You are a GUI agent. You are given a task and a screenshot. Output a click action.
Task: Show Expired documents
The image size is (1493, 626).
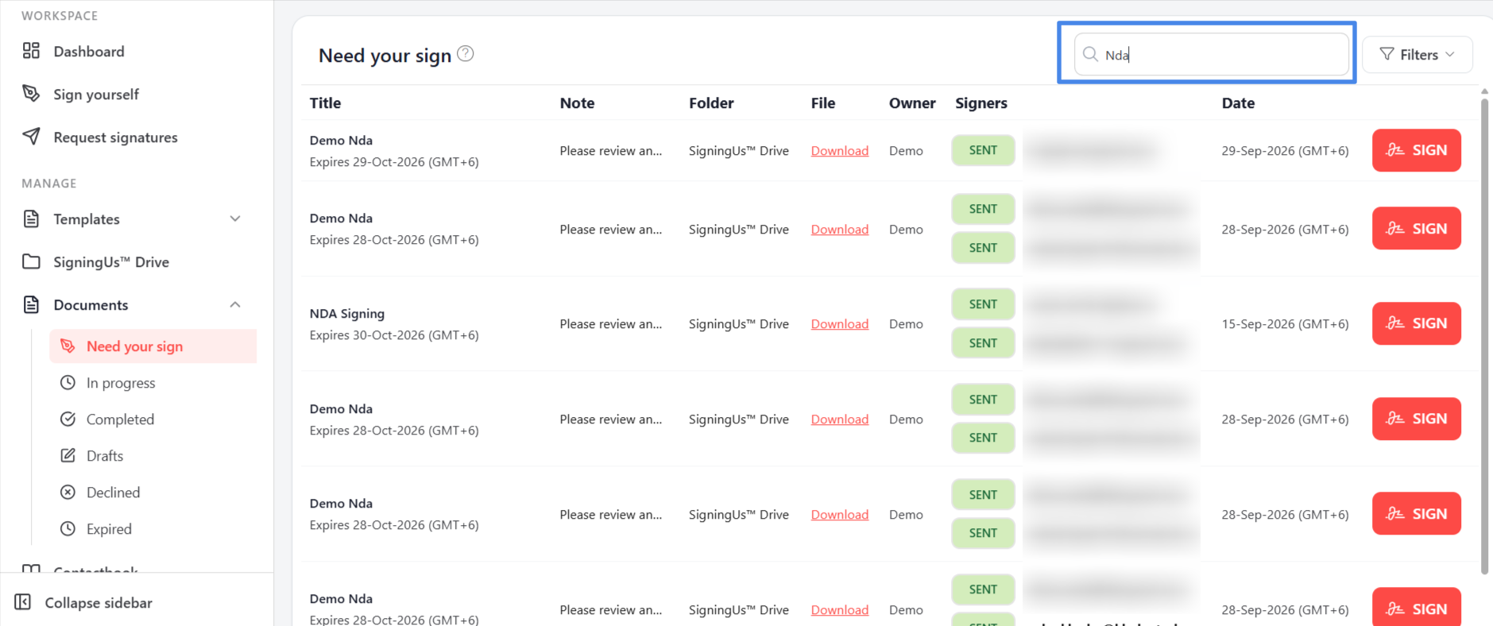(x=109, y=529)
